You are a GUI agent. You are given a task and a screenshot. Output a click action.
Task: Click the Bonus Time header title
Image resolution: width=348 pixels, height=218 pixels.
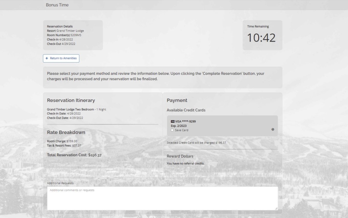coord(57,5)
